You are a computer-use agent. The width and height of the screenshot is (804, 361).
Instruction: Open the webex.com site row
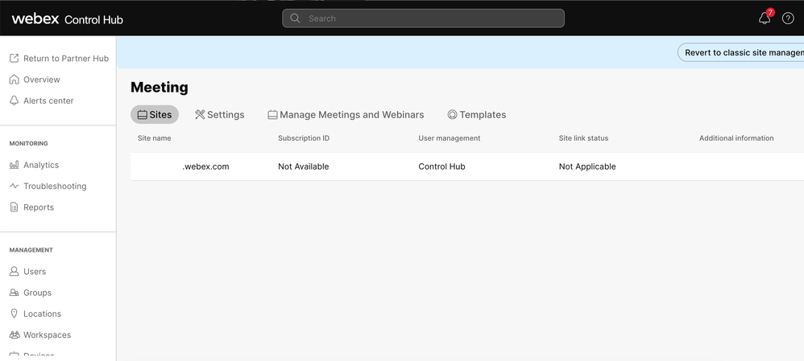coord(205,166)
